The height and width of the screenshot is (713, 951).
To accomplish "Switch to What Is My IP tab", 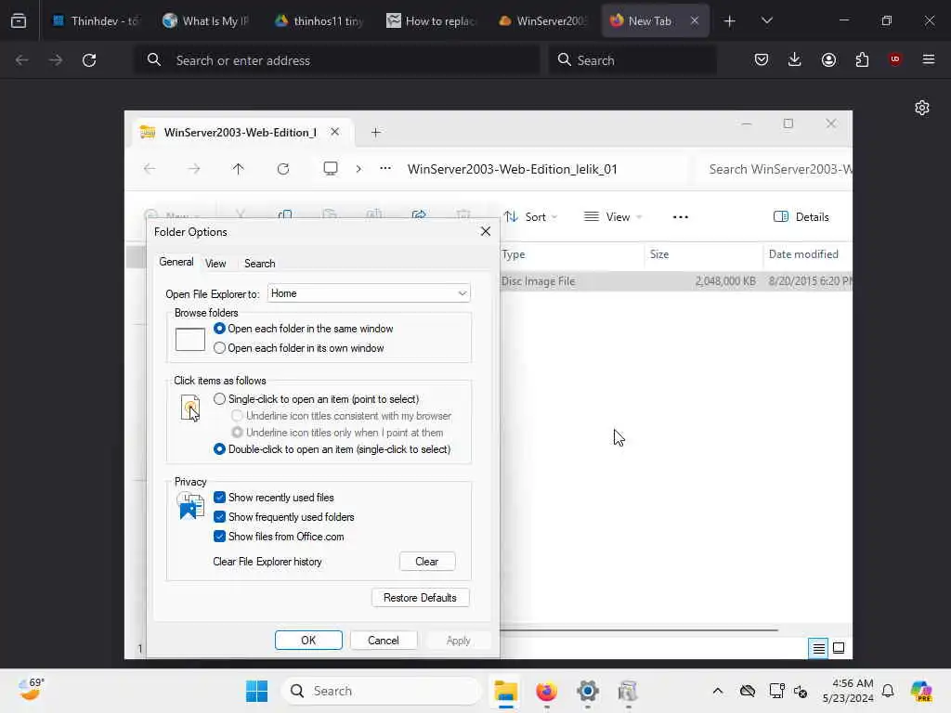I will tap(206, 20).
